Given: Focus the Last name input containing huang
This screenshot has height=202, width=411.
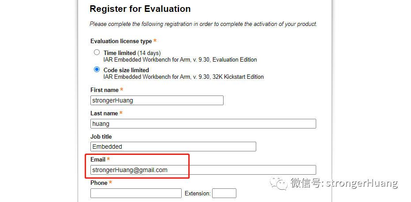Looking at the screenshot, I should coord(203,124).
